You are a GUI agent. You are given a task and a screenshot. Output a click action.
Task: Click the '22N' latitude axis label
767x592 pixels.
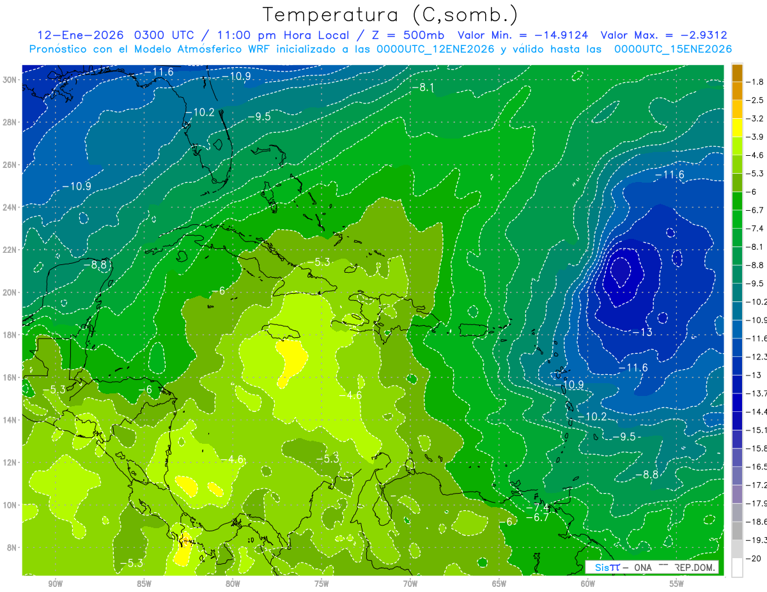pyautogui.click(x=9, y=250)
